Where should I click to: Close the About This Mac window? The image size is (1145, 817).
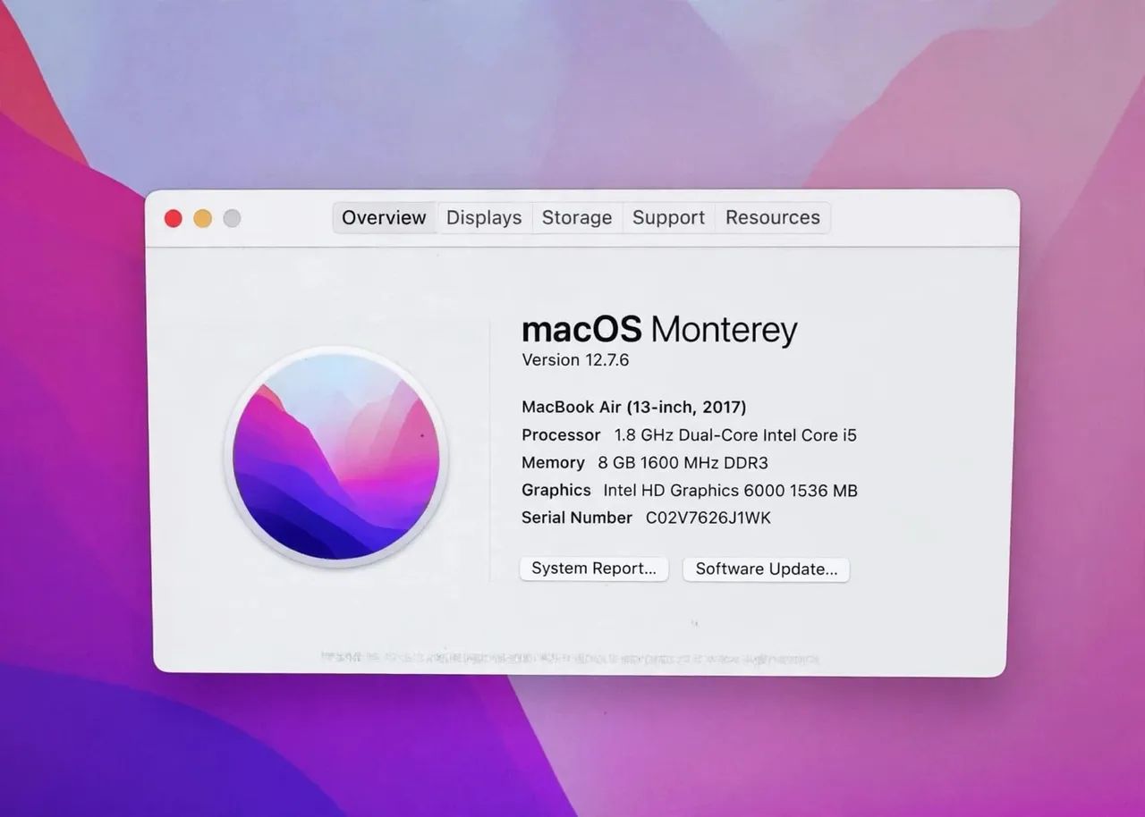coord(174,218)
